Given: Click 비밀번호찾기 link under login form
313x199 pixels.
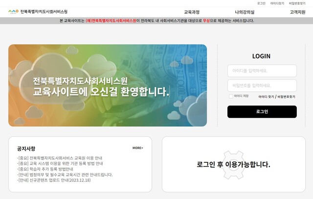Looking at the screenshot, I should coord(286,97).
